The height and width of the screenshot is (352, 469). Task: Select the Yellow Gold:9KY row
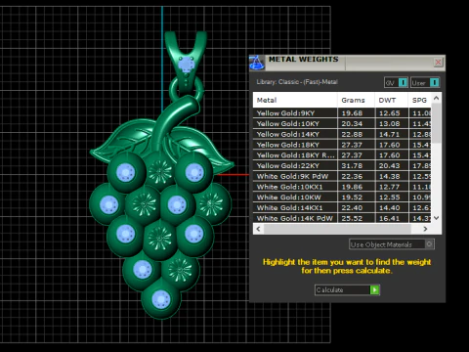[x=342, y=113]
